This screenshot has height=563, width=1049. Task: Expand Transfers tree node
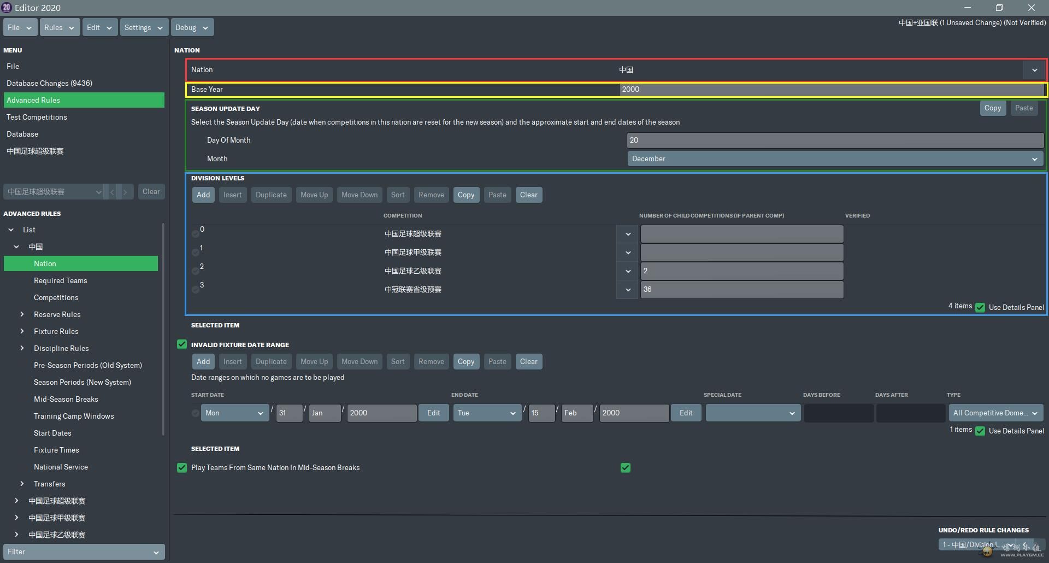click(x=22, y=484)
